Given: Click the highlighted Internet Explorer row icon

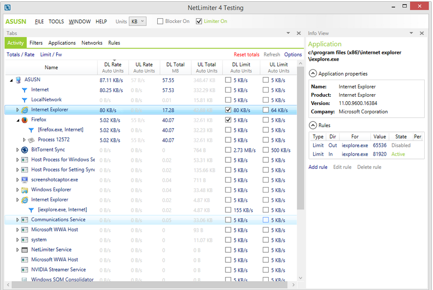Looking at the screenshot, I should (x=24, y=110).
